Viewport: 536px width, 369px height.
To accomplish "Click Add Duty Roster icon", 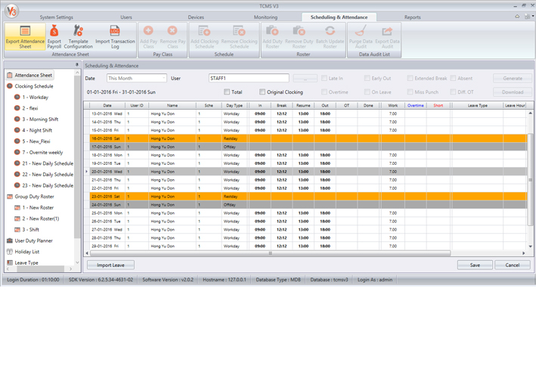I will coord(272,36).
